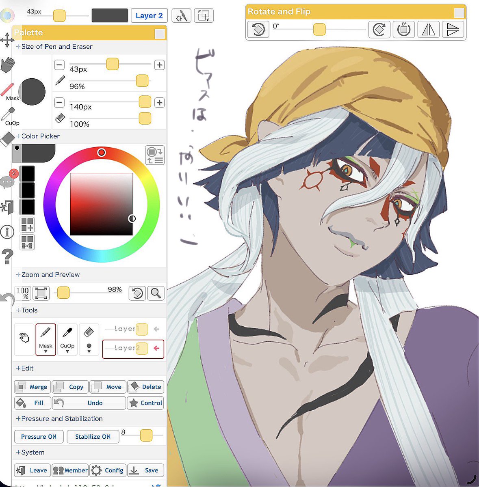This screenshot has width=479, height=487.
Task: Flip canvas vertically
Action: click(453, 30)
